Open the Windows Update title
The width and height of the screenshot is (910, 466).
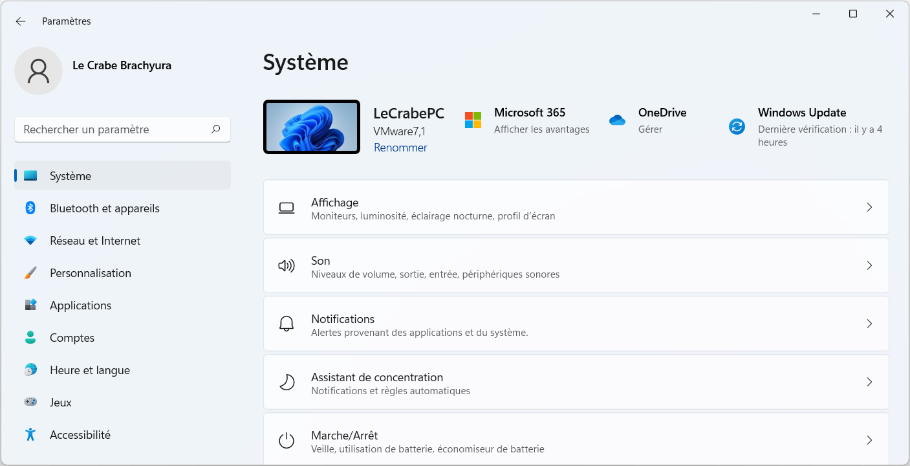(x=802, y=113)
